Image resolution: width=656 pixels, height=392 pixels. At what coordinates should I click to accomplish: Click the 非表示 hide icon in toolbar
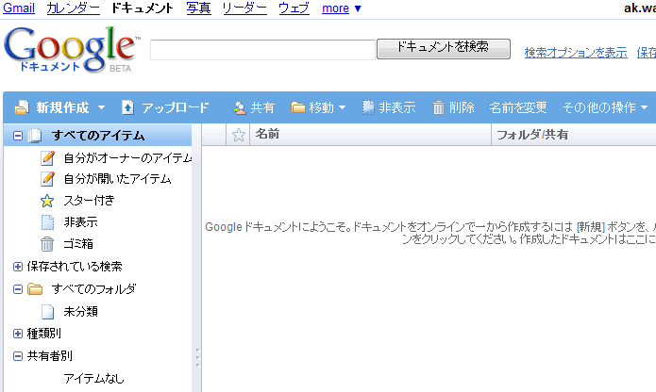368,107
